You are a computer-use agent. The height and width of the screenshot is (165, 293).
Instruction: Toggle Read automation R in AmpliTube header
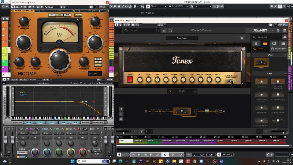(125, 25)
